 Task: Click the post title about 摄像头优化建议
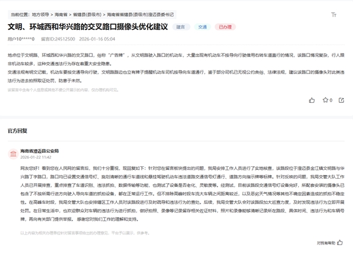[88, 27]
